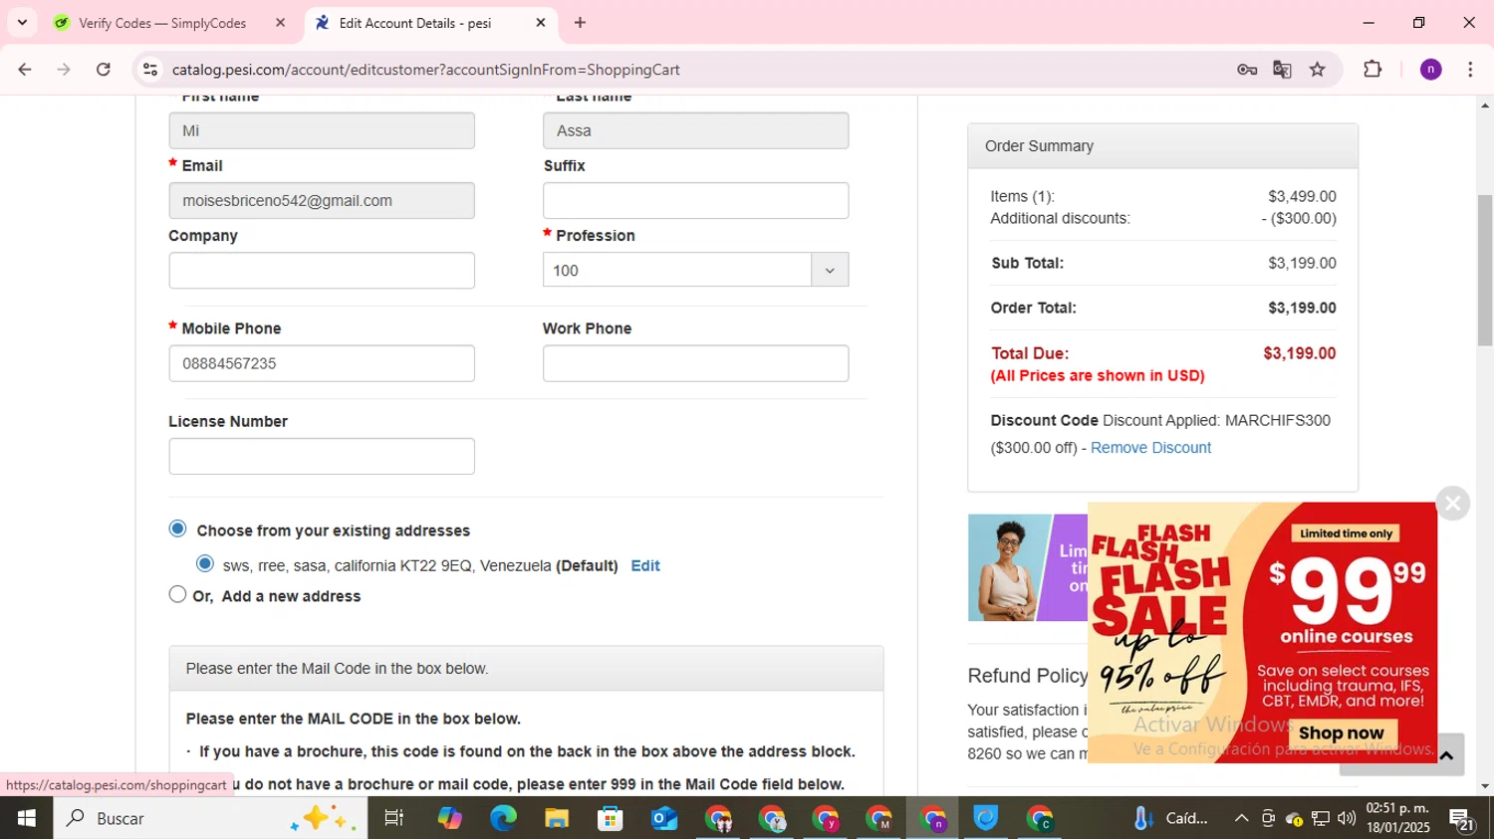Select the default sws, rree address radio
This screenshot has width=1494, height=839.
point(205,564)
